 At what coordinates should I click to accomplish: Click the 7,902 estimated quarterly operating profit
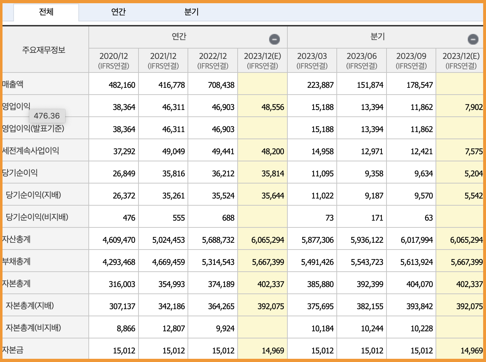pyautogui.click(x=474, y=107)
